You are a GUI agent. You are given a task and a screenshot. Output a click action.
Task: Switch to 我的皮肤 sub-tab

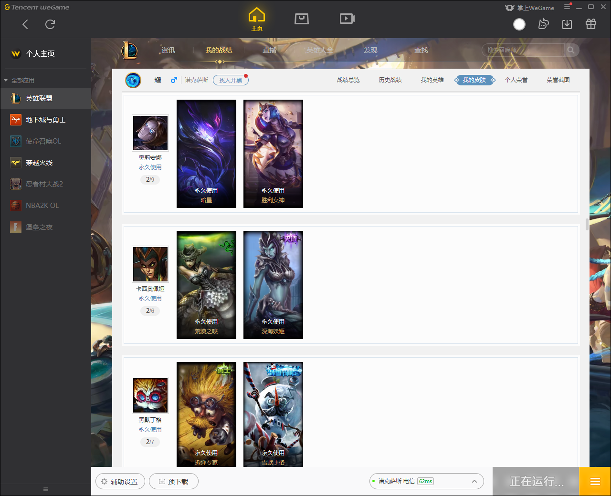474,80
